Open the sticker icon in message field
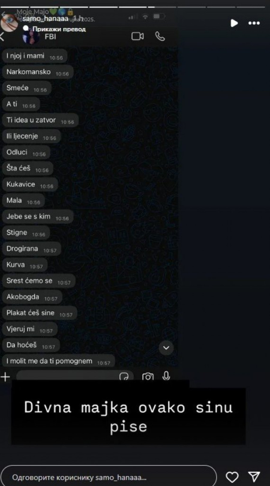The image size is (270, 486). [x=124, y=377]
